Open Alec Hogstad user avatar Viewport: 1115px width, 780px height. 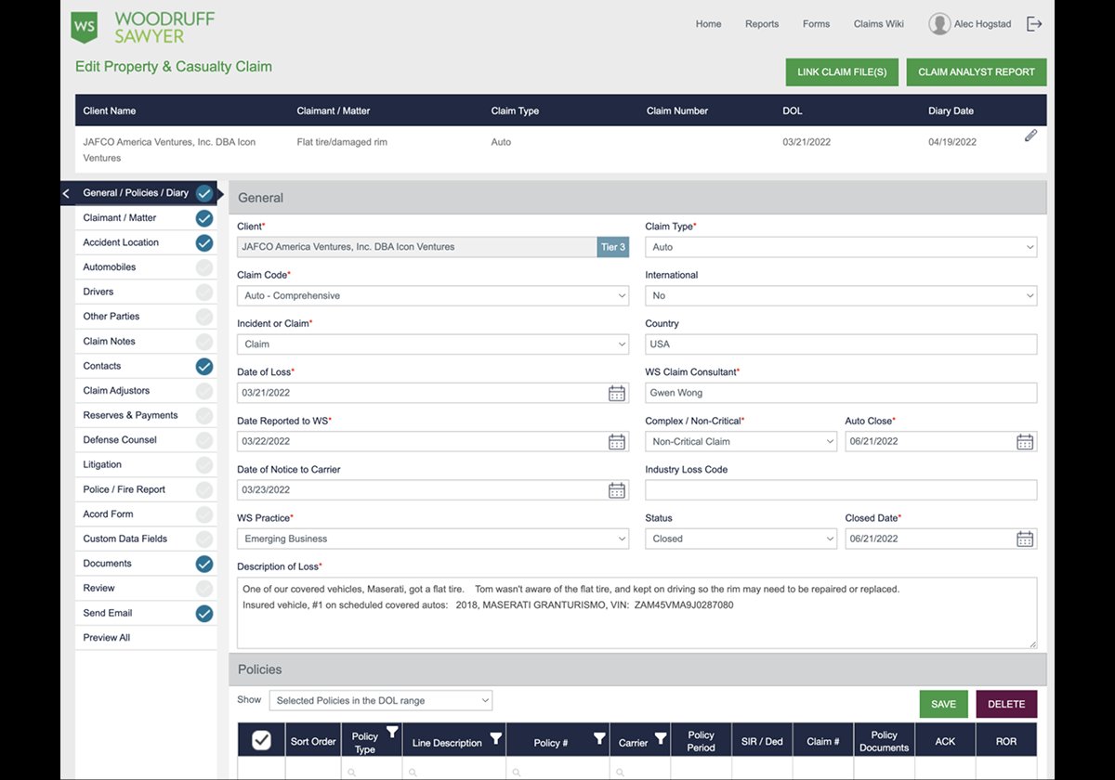(x=939, y=24)
